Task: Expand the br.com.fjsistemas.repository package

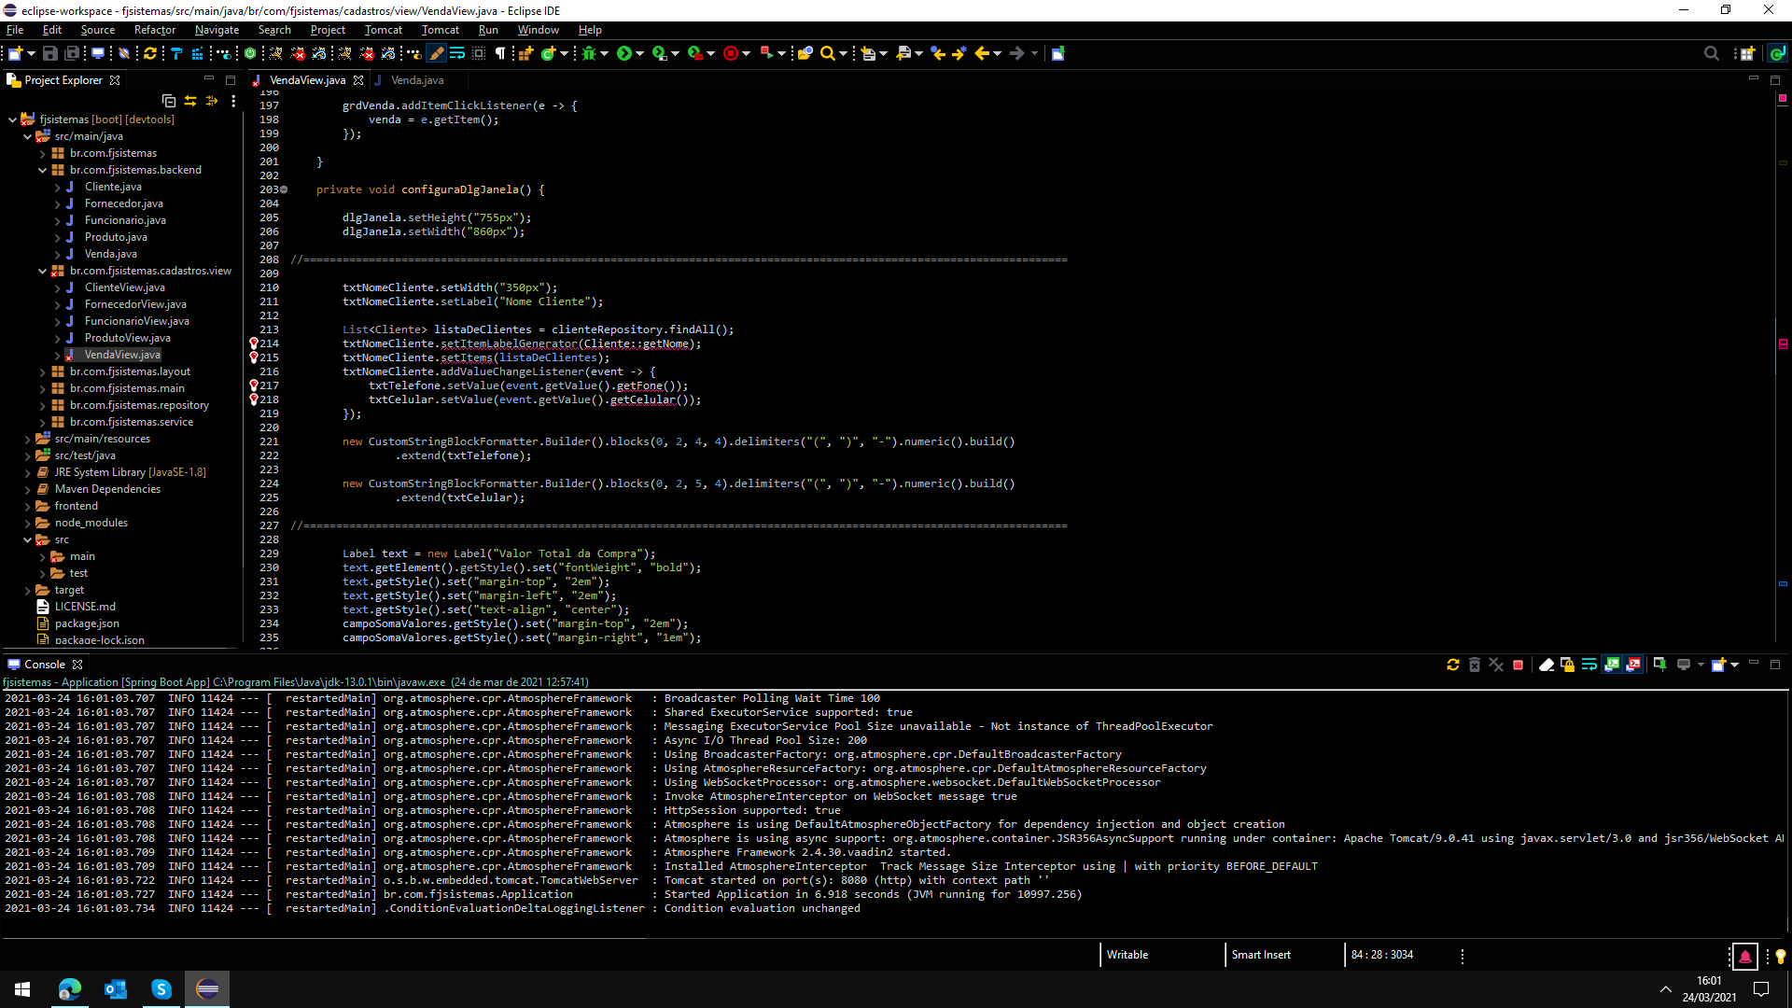Action: [x=42, y=405]
